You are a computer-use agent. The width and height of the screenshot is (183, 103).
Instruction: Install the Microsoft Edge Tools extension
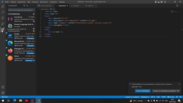pos(30,46)
